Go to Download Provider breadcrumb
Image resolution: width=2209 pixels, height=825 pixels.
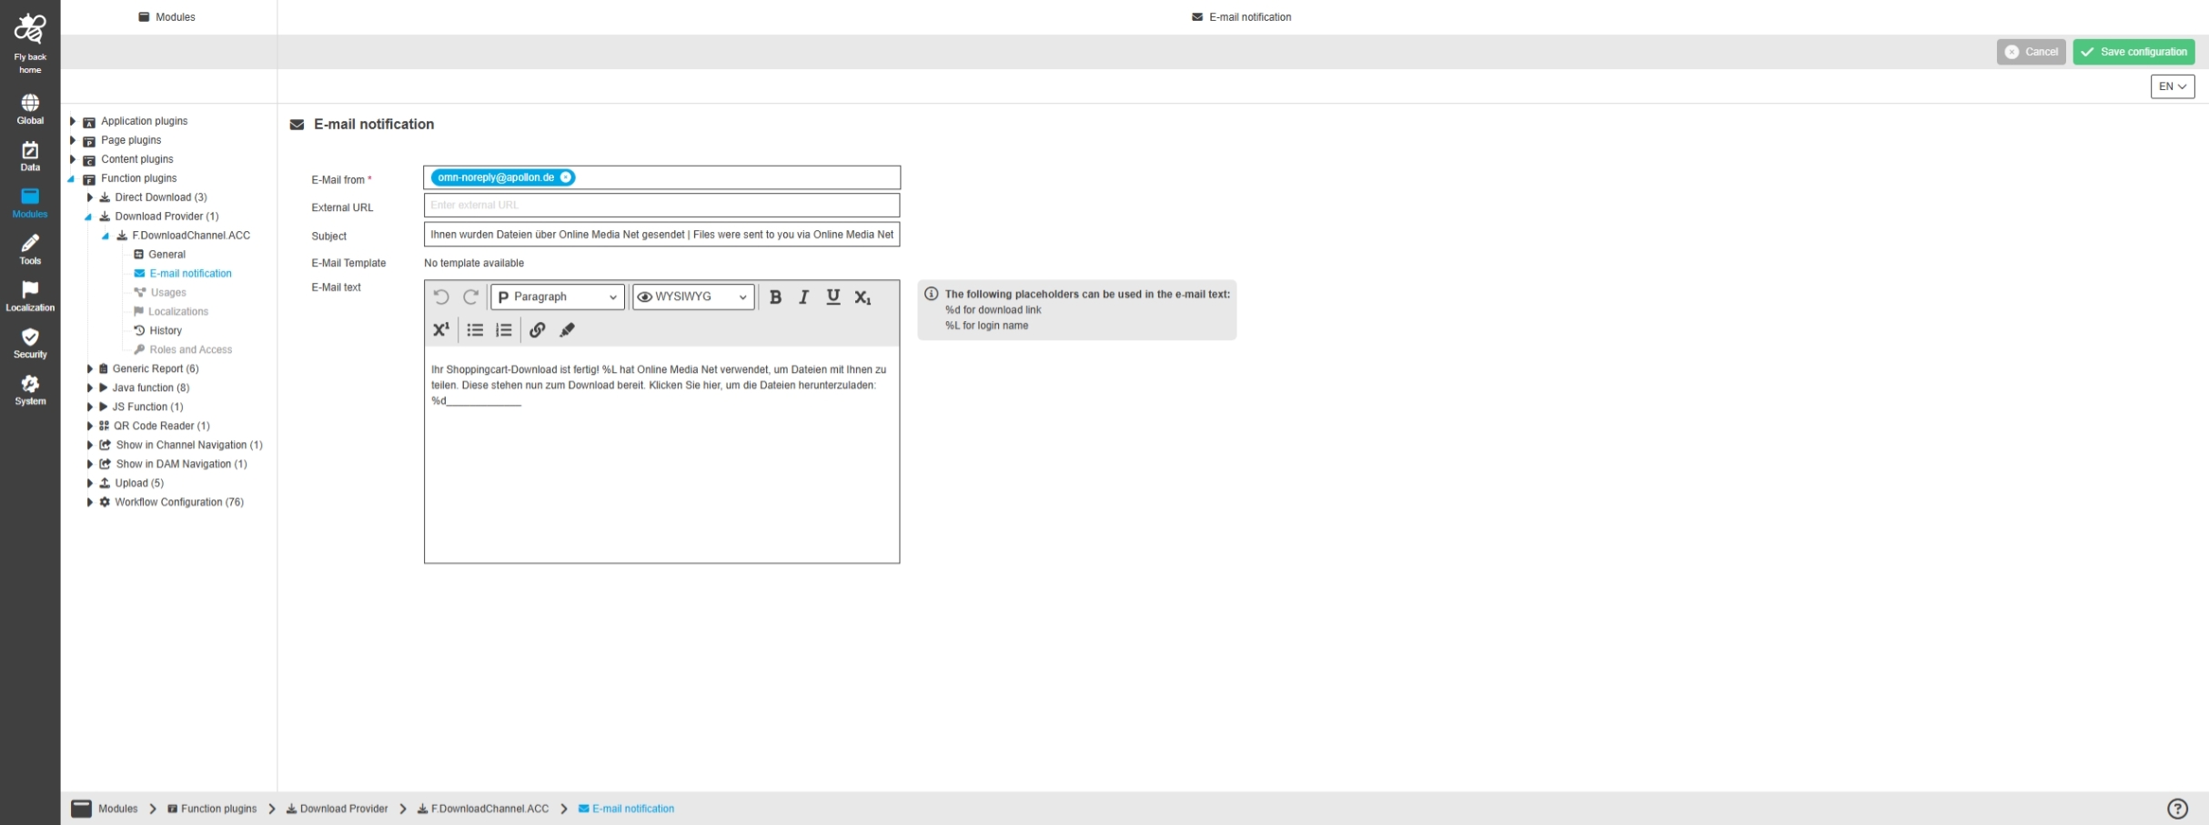(337, 809)
